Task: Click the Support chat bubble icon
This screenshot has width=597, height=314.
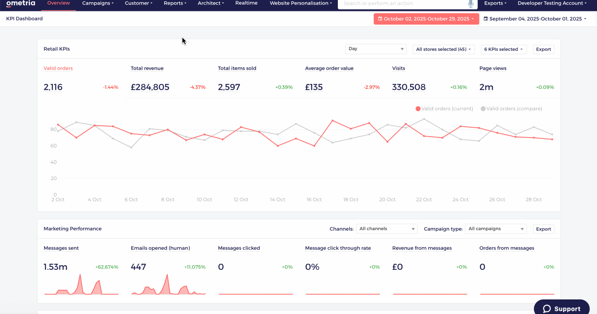Action: pos(547,309)
